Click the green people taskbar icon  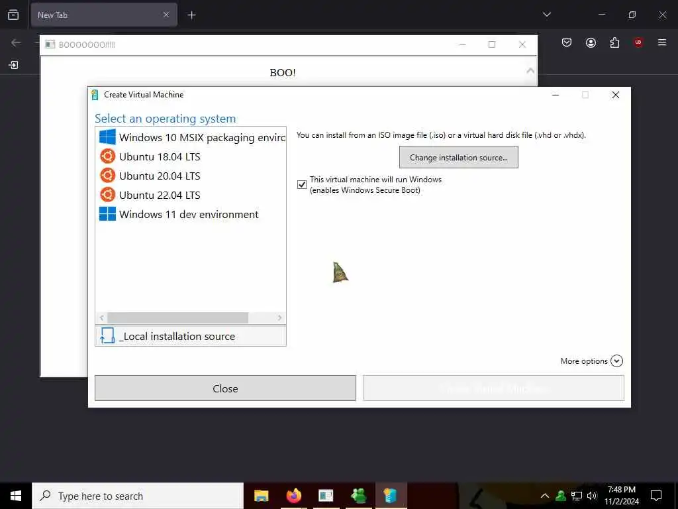pos(358,496)
